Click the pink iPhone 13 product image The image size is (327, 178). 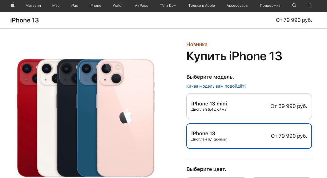[x=125, y=118]
